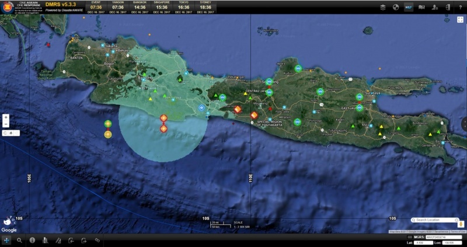
Task: Open the yellow hazard marker west of the circle
Action: point(108,134)
